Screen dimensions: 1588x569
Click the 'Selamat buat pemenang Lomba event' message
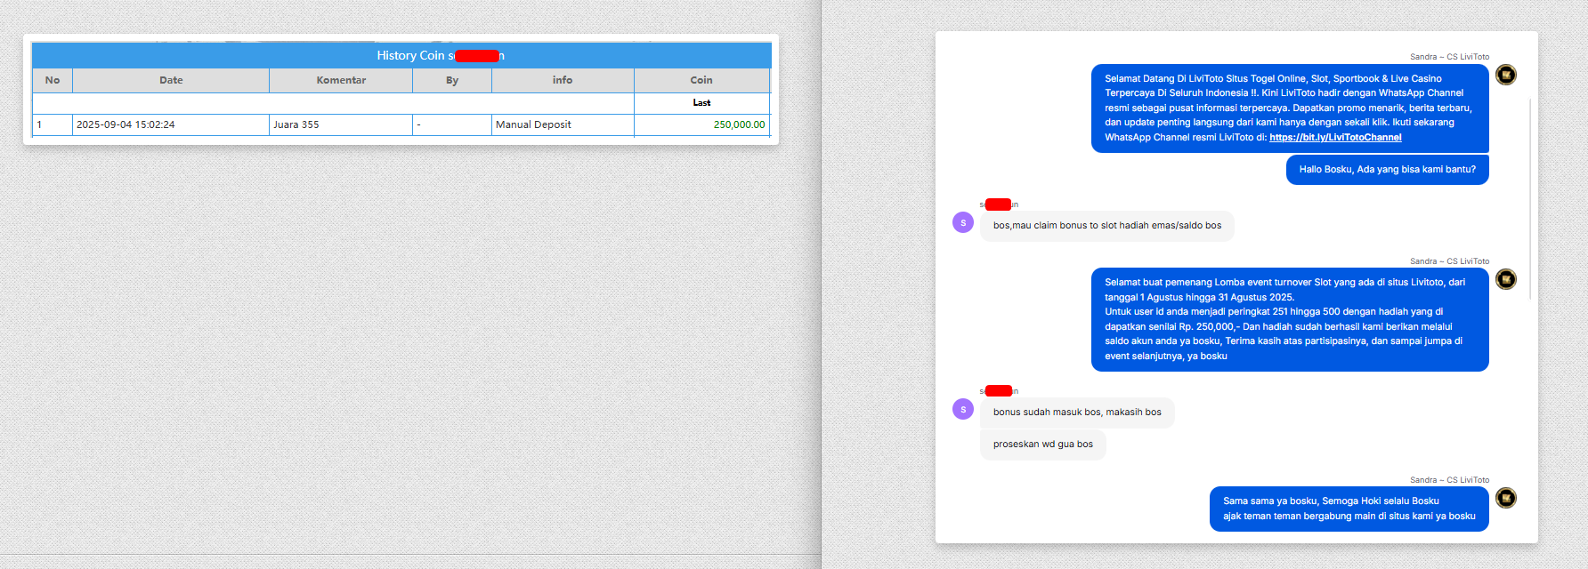point(1290,319)
